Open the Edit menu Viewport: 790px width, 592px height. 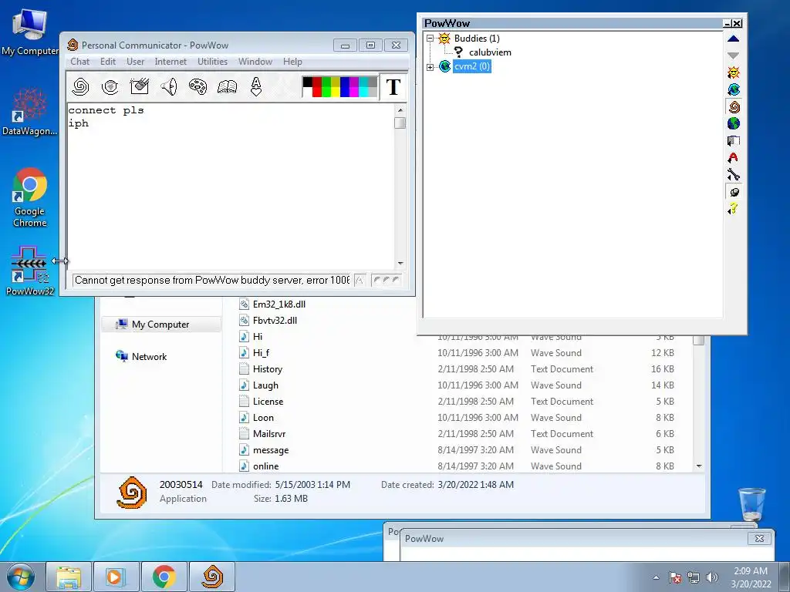point(108,62)
